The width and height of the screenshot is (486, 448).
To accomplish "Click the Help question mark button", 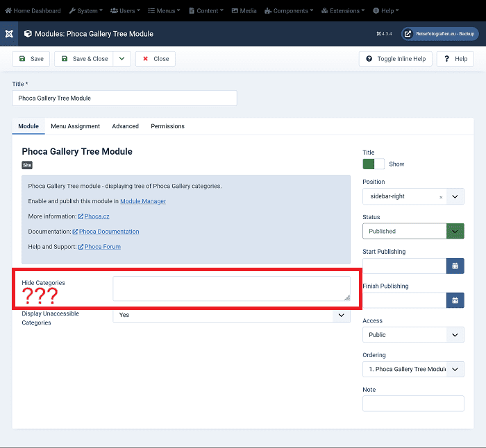I will click(x=455, y=59).
